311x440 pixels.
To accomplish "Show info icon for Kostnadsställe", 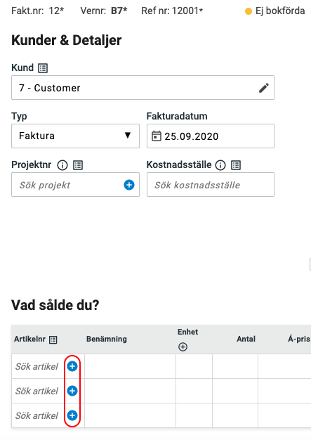I will tap(220, 165).
